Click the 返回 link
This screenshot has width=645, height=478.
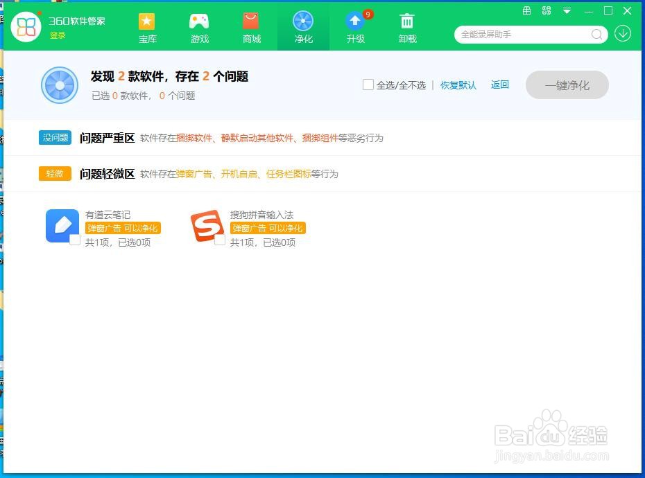[x=500, y=85]
